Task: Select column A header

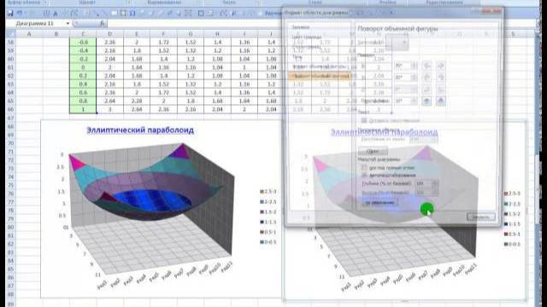Action: coord(29,34)
